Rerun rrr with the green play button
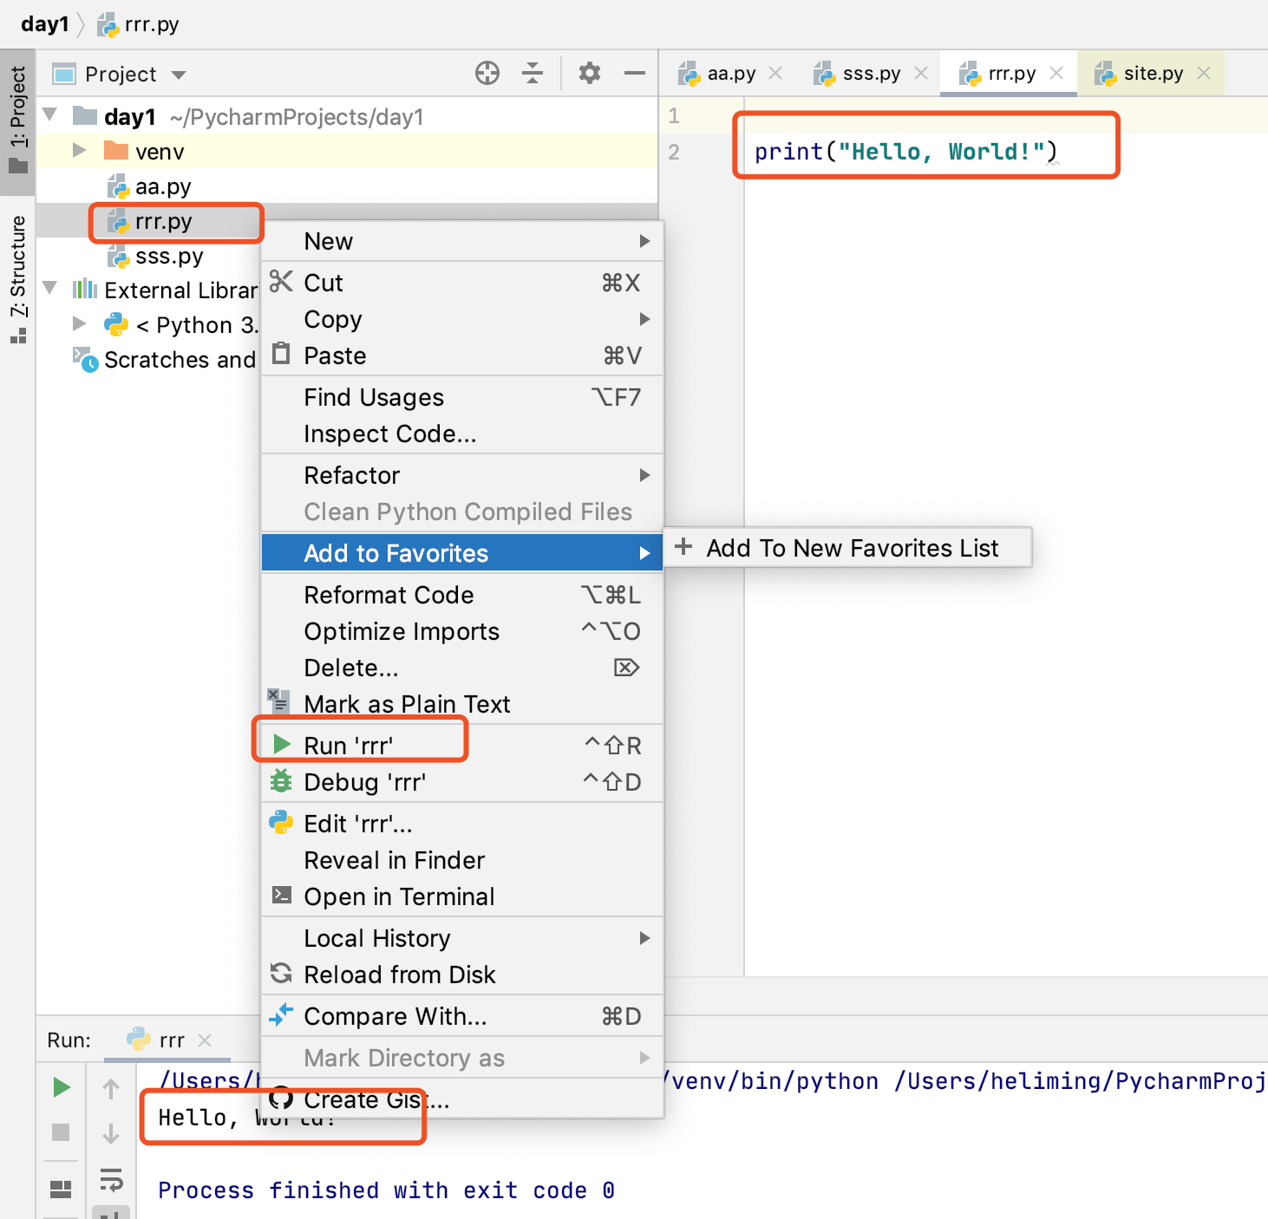Screen dimensions: 1268x1219 point(61,1087)
